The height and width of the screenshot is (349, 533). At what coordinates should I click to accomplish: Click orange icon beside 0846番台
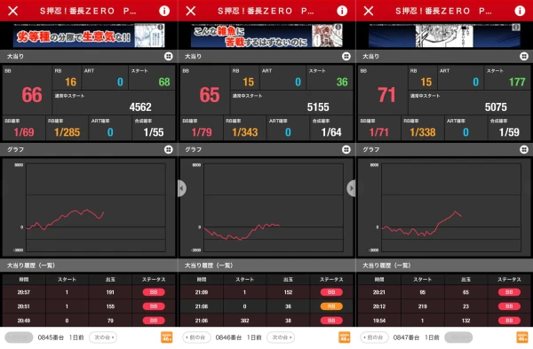pyautogui.click(x=345, y=337)
